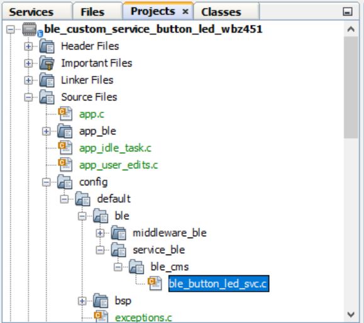
Task: Click the C file icon next to app.c
Action: 65,114
